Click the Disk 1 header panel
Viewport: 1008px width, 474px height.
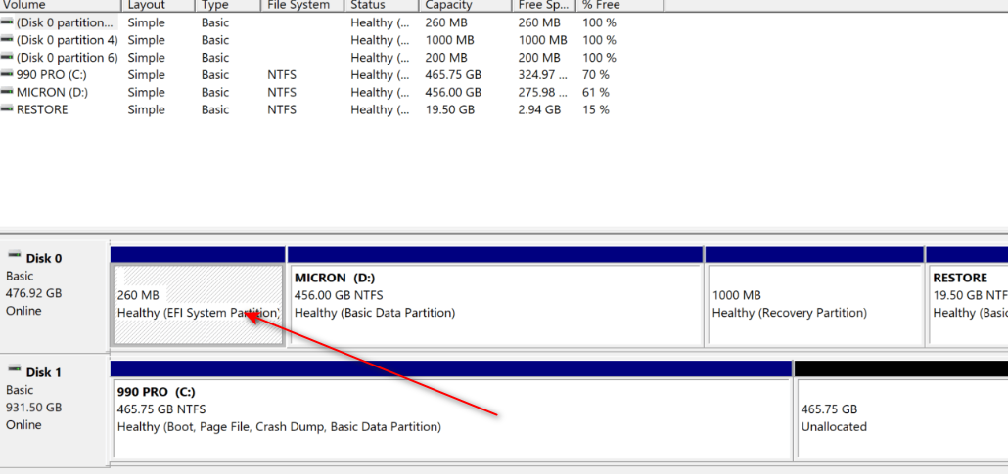point(53,410)
